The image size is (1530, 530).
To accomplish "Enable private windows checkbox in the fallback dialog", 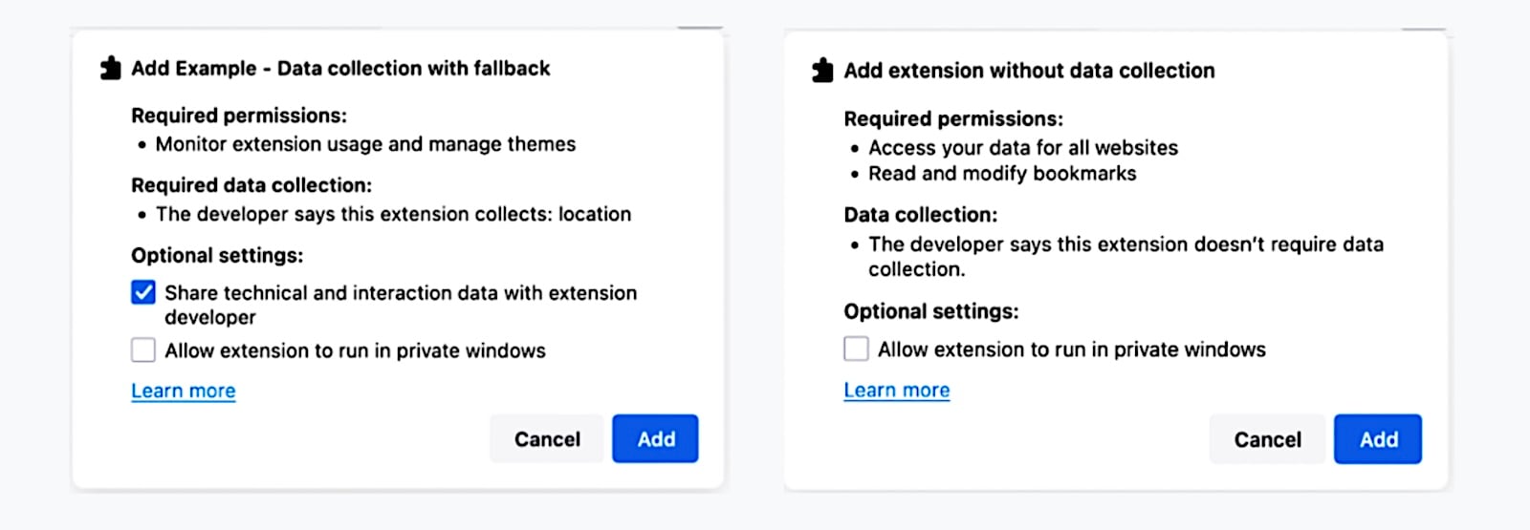I will 143,350.
